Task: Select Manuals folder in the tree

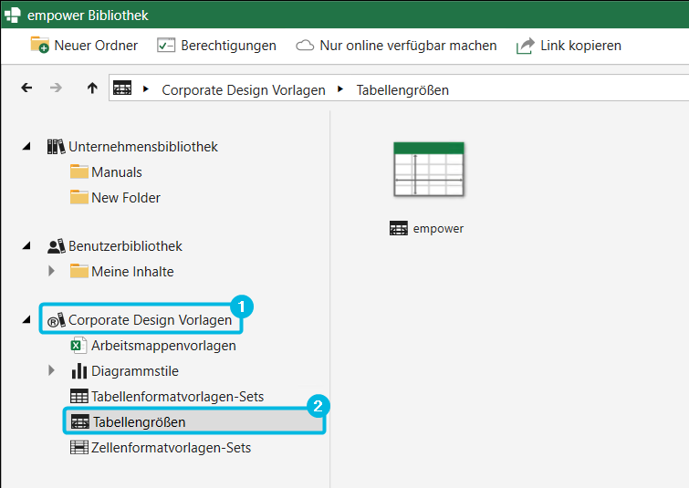Action: (117, 172)
